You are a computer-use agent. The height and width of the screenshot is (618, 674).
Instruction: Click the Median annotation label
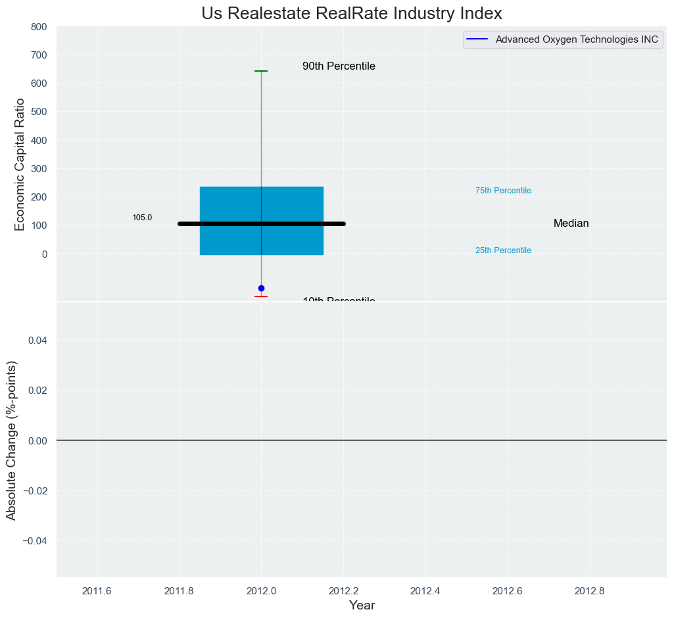point(571,224)
